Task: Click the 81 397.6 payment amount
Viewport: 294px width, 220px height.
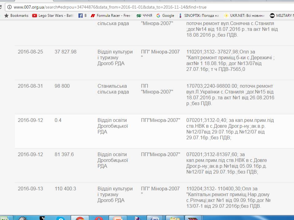Action: [64, 155]
